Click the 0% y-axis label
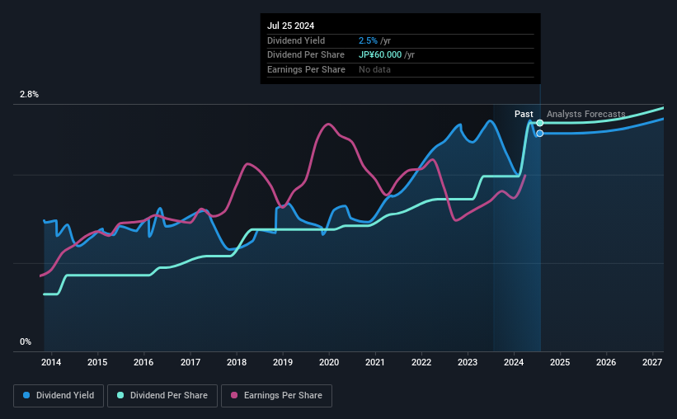 pyautogui.click(x=26, y=341)
